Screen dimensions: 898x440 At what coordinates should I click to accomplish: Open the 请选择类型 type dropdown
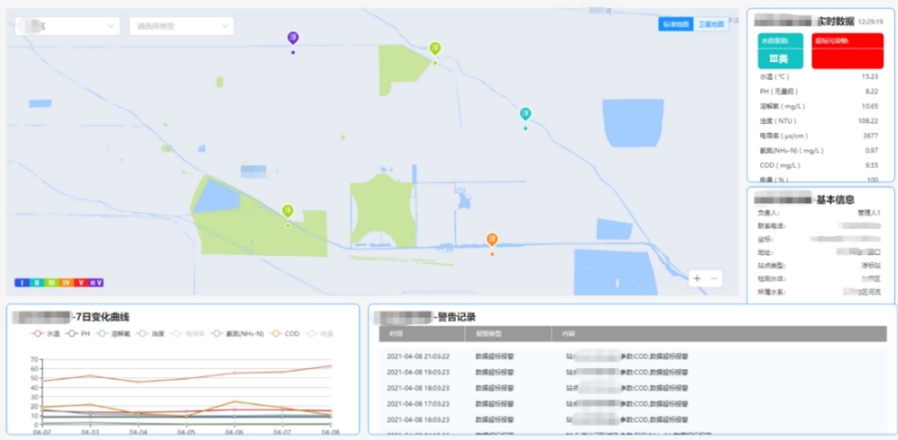point(181,27)
